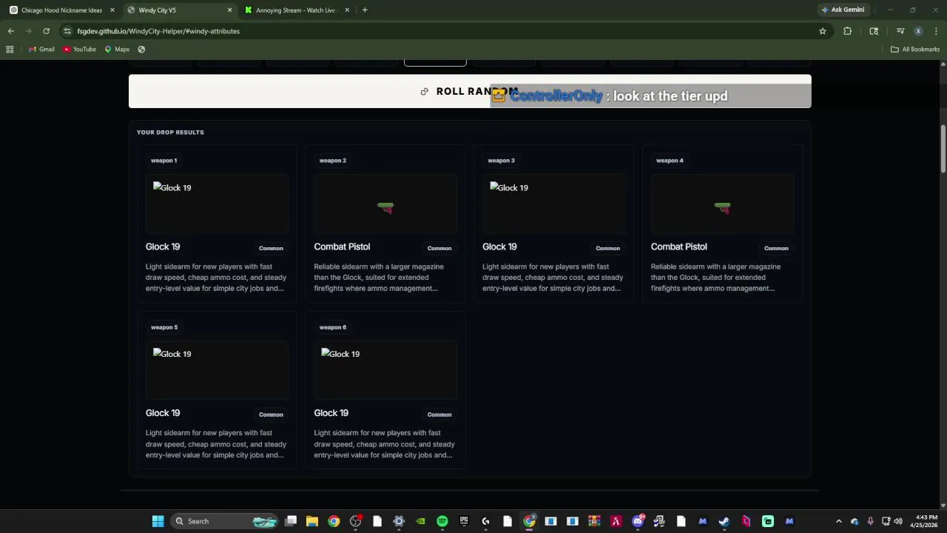Open Gmail bookmark
The width and height of the screenshot is (947, 533).
coord(41,50)
